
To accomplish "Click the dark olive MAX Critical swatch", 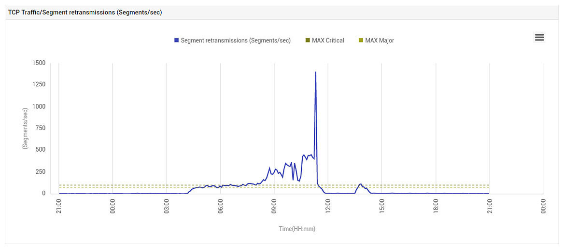I will pos(308,40).
